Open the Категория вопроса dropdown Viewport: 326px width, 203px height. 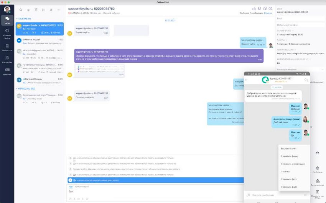click(x=300, y=70)
